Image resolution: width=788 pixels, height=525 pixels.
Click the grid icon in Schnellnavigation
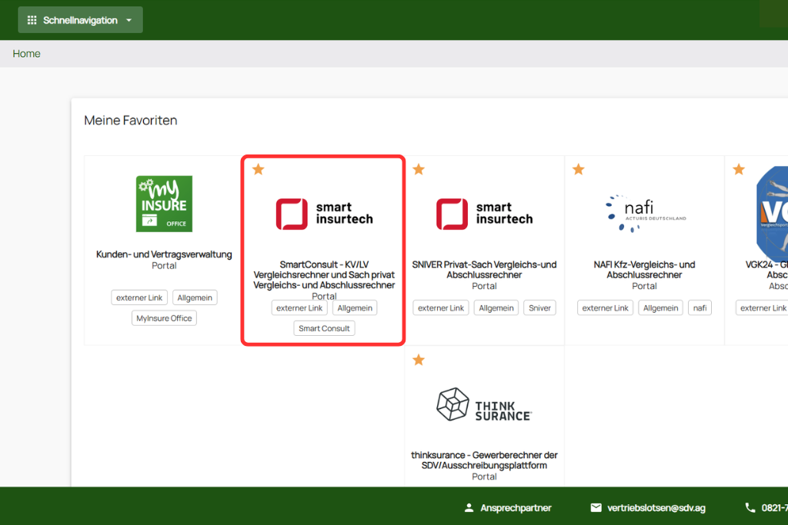[x=32, y=20]
